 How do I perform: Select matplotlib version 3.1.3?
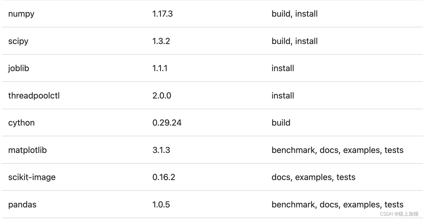click(161, 150)
